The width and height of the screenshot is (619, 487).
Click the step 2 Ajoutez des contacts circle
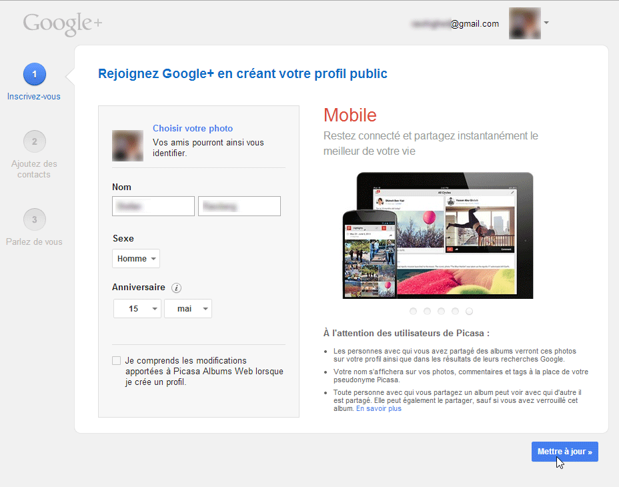point(34,141)
